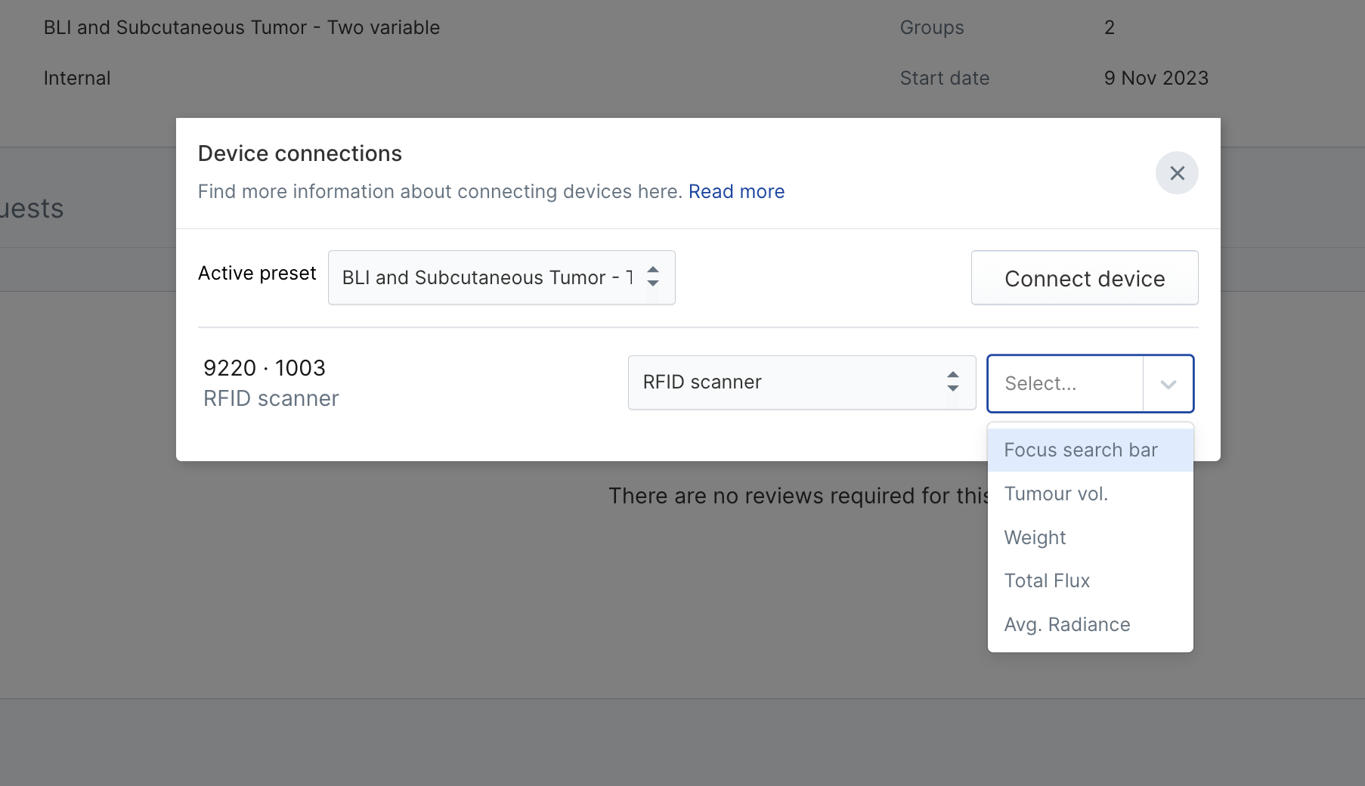Pick the Avg. Radiance option
Screen dimensions: 1365x786
click(1090, 625)
